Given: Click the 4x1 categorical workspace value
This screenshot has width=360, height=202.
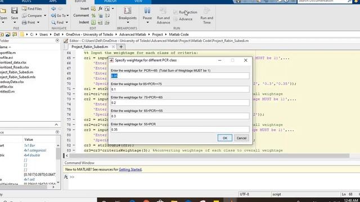Looking at the screenshot, I should [35, 150].
